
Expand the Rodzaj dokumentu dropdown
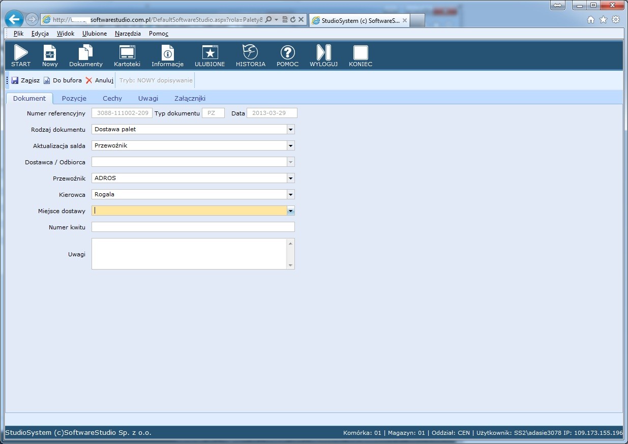(290, 130)
